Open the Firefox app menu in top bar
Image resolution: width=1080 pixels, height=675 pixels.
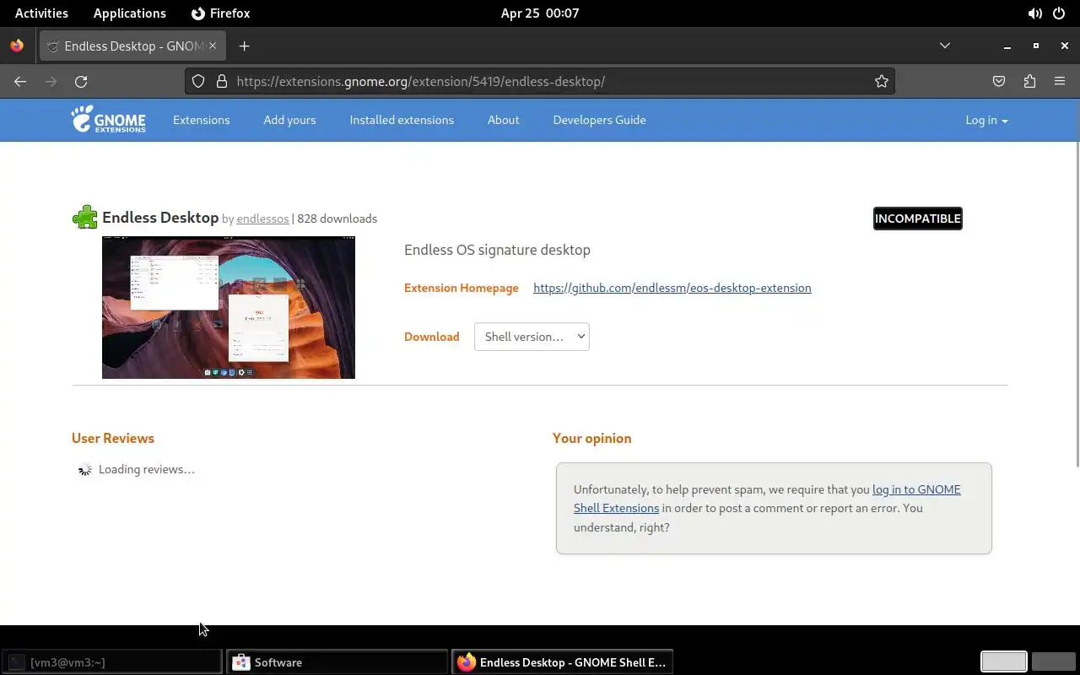[221, 13]
